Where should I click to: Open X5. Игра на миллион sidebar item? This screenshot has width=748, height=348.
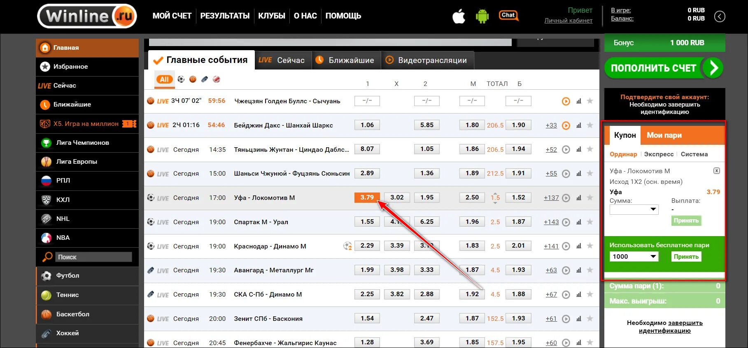click(x=87, y=124)
